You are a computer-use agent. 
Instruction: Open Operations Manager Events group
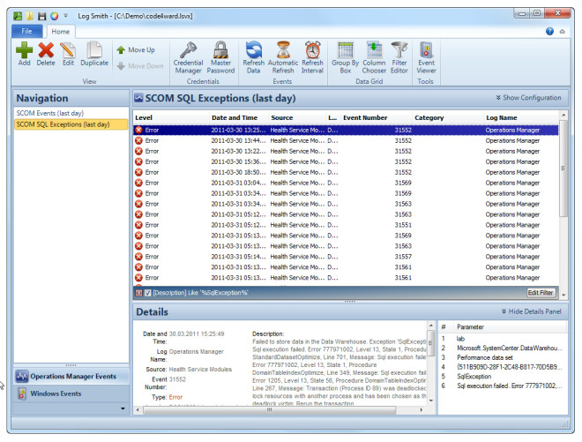pyautogui.click(x=71, y=376)
